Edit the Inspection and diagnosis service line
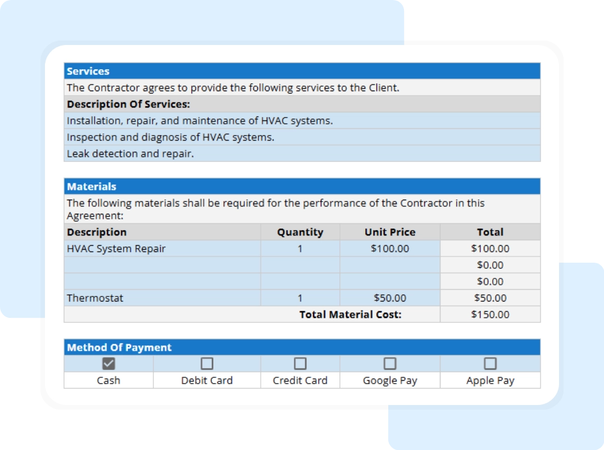 [x=302, y=137]
